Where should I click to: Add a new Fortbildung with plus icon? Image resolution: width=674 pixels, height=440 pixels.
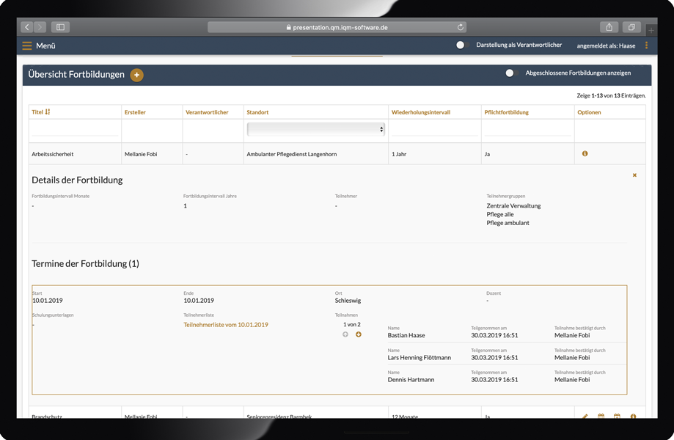click(136, 76)
